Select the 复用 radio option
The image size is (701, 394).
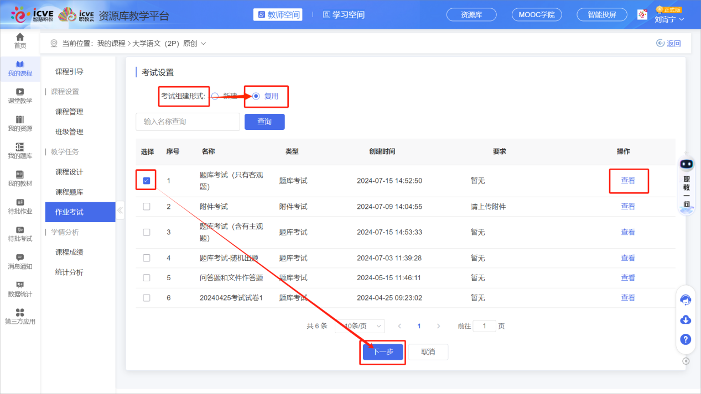(x=256, y=96)
